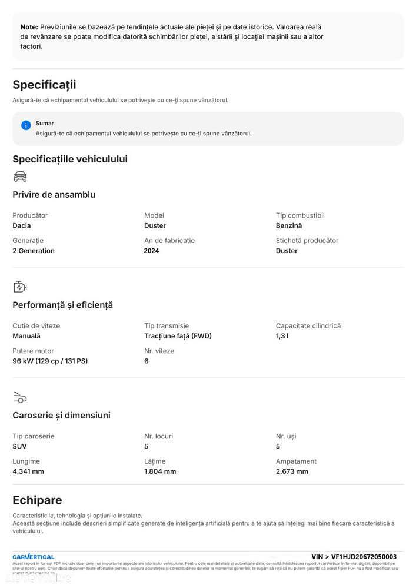Viewport: 416px width, 588px height.
Task: Click the Producător value Dacia
Action: tap(22, 225)
